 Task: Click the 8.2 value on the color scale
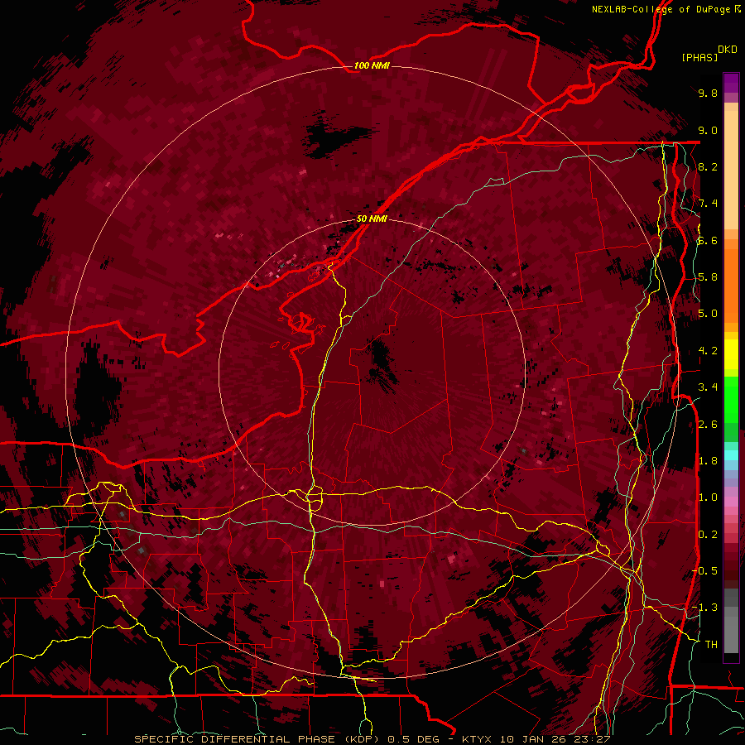pos(708,166)
